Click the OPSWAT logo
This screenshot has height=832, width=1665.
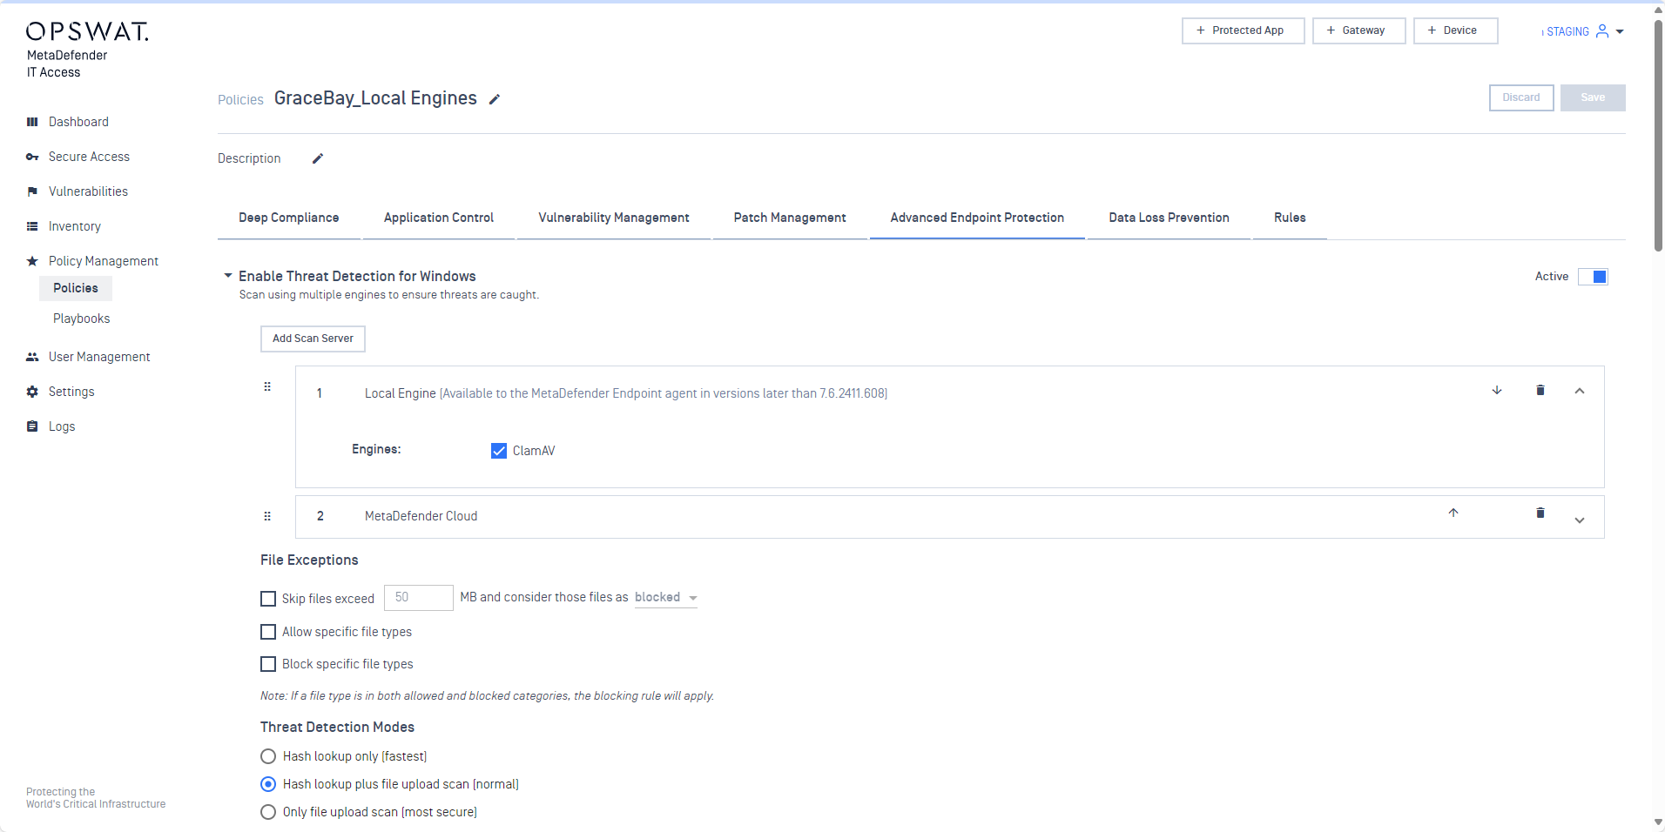point(87,32)
